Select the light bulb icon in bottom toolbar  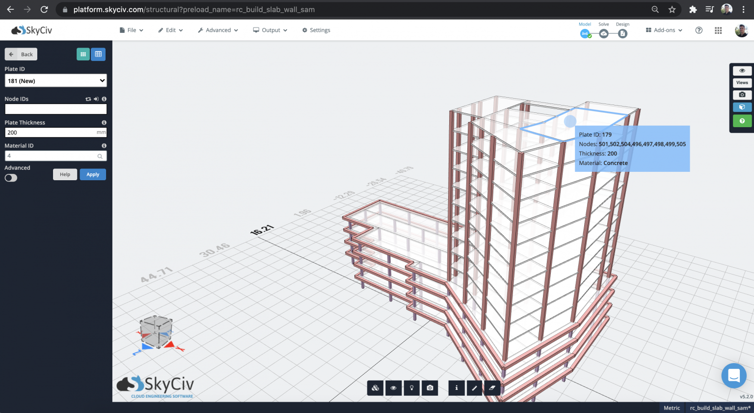(x=411, y=387)
